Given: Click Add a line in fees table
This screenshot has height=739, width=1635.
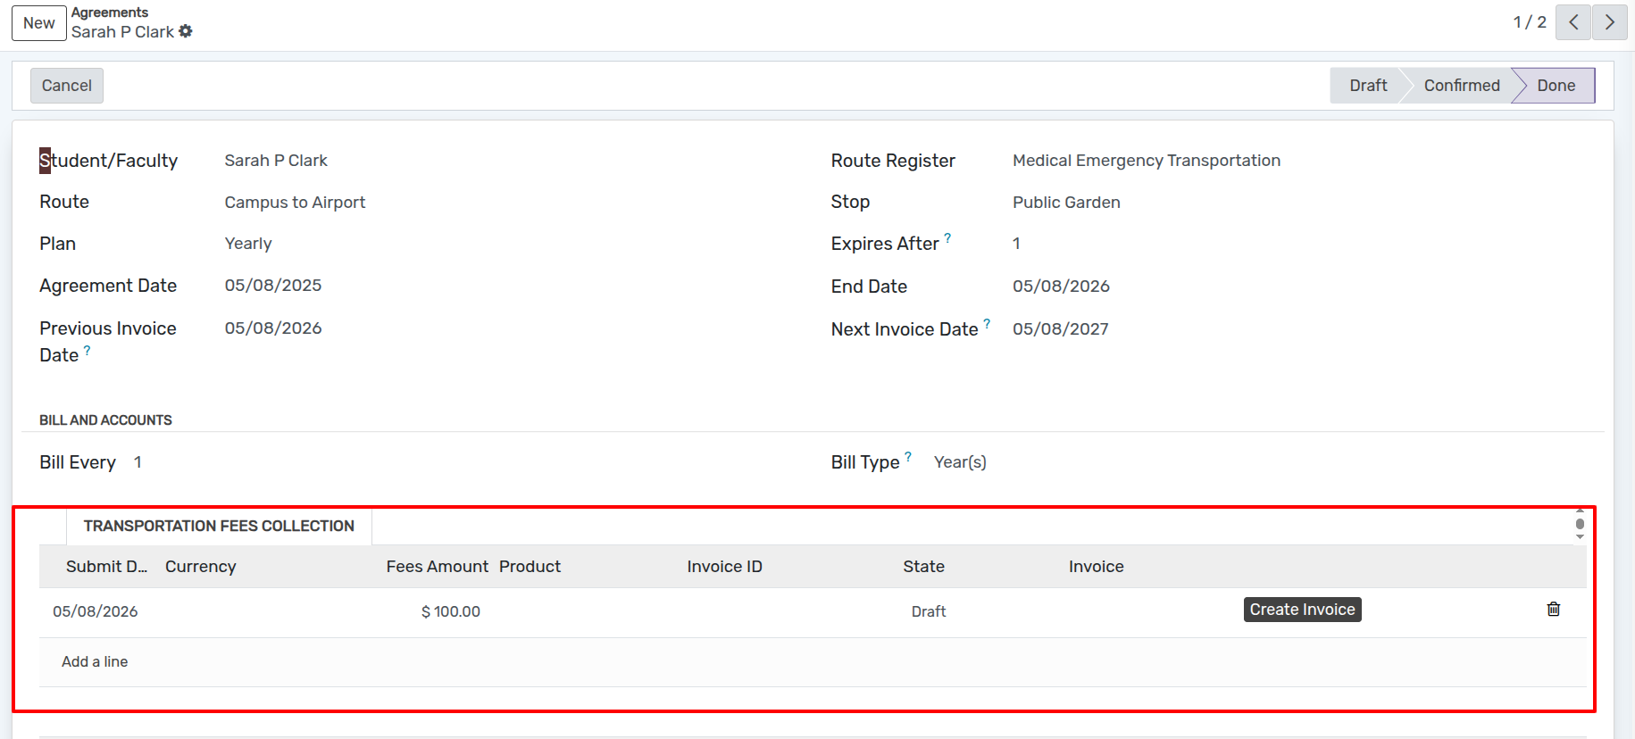Looking at the screenshot, I should click(95, 662).
